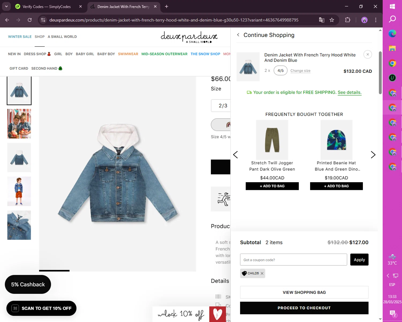Image resolution: width=402 pixels, height=322 pixels.
Task: Open SHOP menu item
Action: [40, 37]
